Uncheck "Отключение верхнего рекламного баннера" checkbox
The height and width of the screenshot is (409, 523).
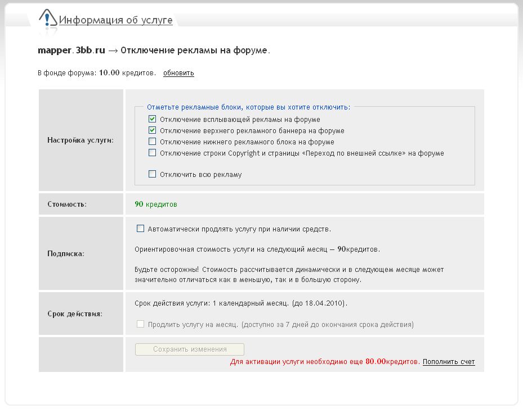152,130
